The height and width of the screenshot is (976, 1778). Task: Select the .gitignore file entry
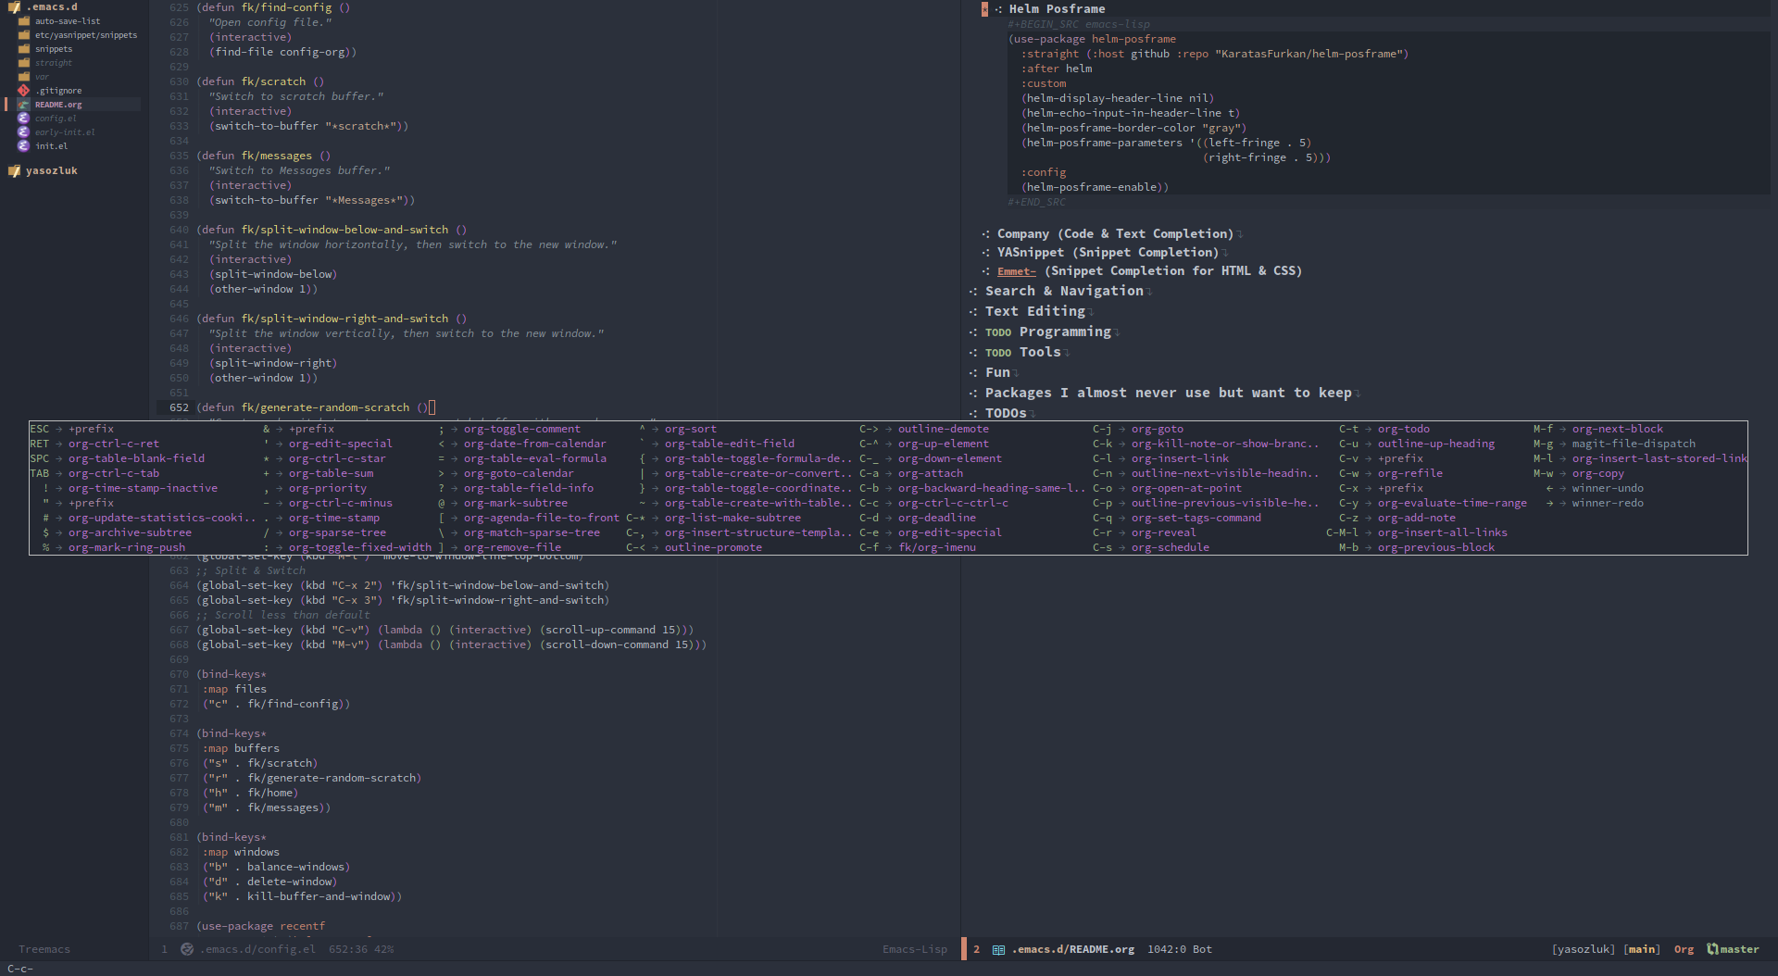pyautogui.click(x=58, y=91)
